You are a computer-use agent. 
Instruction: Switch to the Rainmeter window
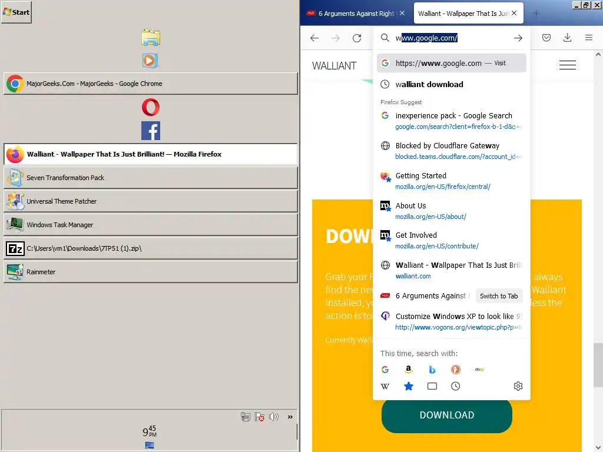coord(150,272)
